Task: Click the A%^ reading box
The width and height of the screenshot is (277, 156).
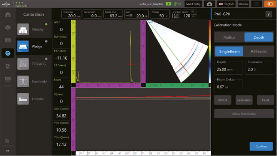Action: pos(61,27)
